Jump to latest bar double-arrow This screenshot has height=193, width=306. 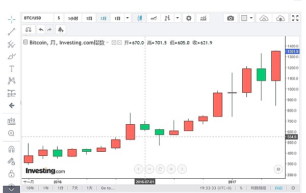click(278, 169)
